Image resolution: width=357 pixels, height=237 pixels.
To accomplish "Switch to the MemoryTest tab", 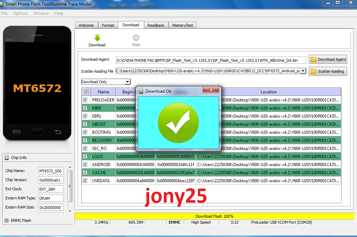I will click(x=182, y=25).
